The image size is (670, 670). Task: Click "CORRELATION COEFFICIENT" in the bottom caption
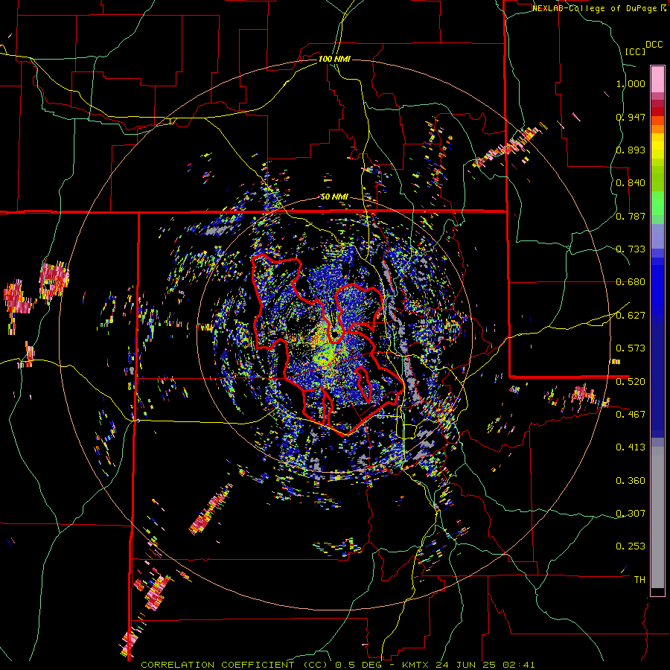coord(217,665)
